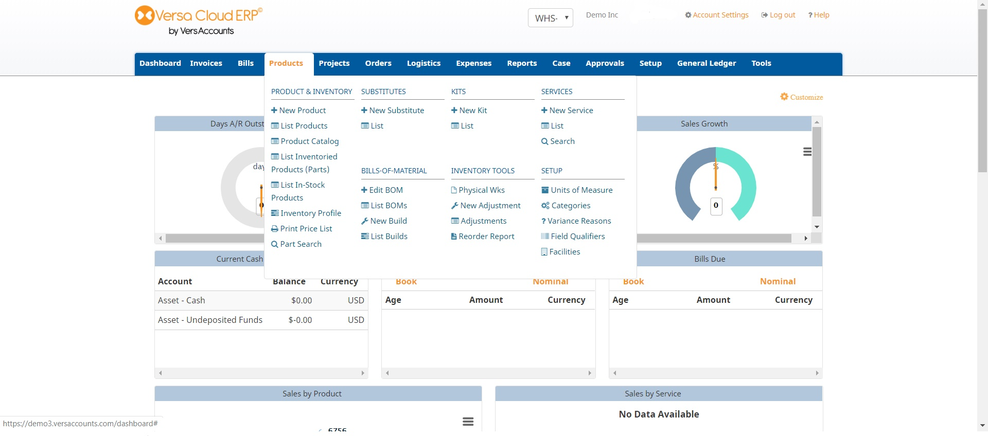Click the Categories gears icon
Viewport: 988px width, 436px height.
(545, 205)
